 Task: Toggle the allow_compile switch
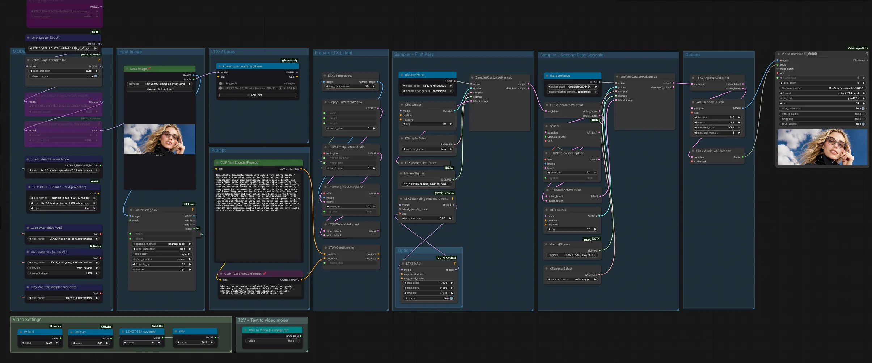96,76
